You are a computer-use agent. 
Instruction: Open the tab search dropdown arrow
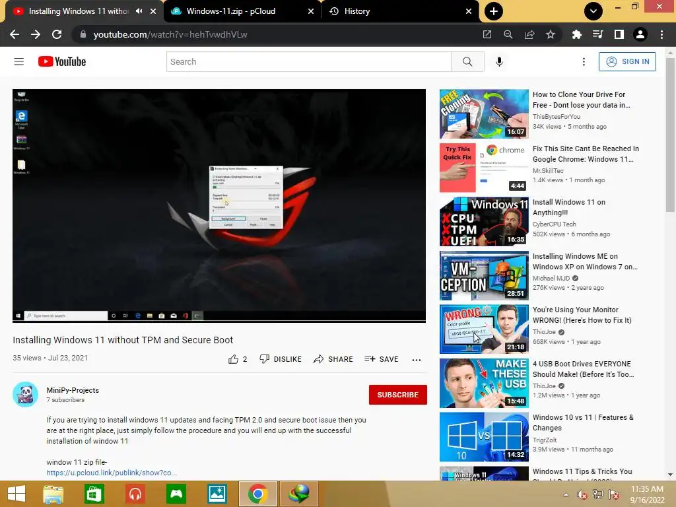(593, 11)
